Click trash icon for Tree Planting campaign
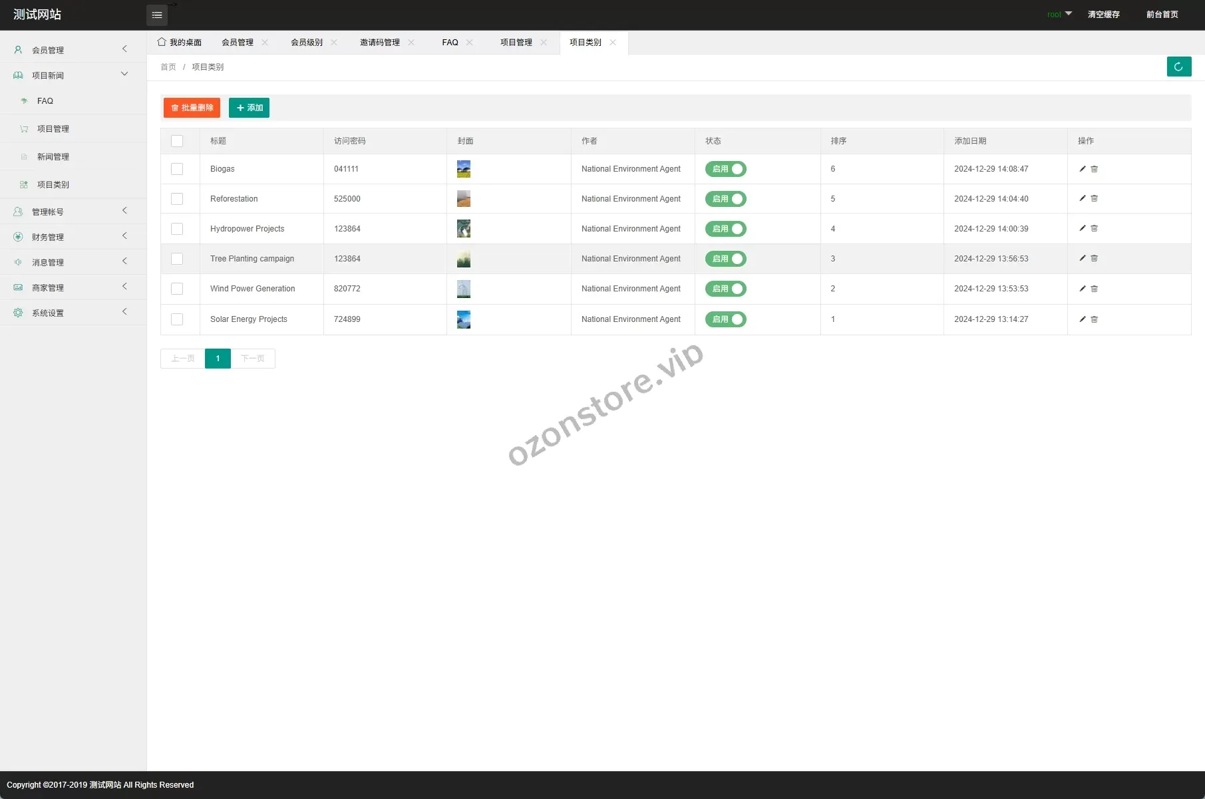Viewport: 1205px width, 799px height. [x=1094, y=259]
